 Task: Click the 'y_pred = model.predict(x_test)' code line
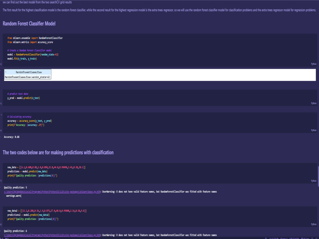[x=24, y=98]
